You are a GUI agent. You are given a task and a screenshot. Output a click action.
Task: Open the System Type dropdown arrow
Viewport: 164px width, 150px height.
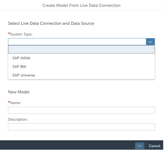click(150, 42)
